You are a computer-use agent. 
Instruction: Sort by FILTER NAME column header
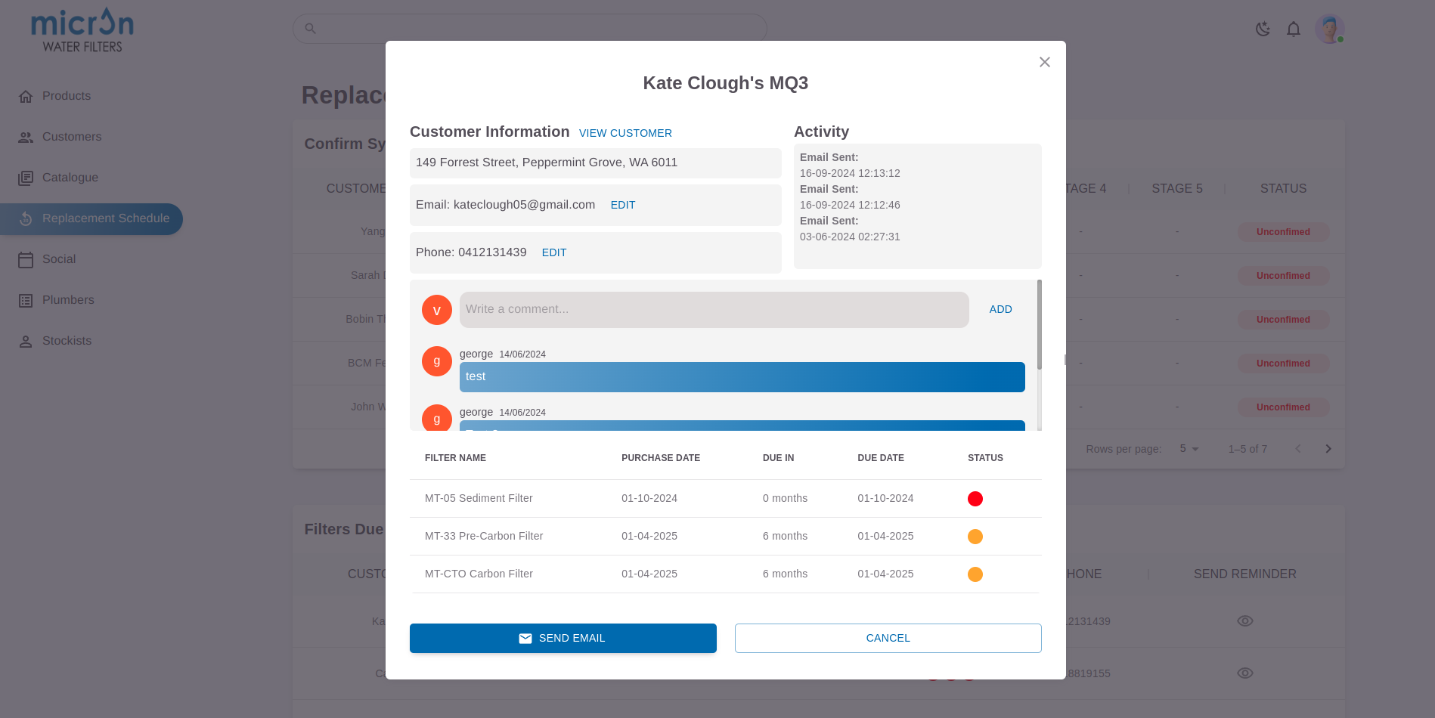coord(455,458)
